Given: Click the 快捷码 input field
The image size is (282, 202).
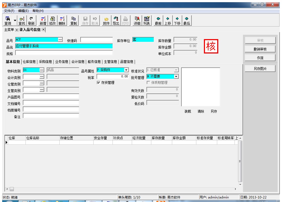Looking at the screenshot, I should tap(96, 40).
